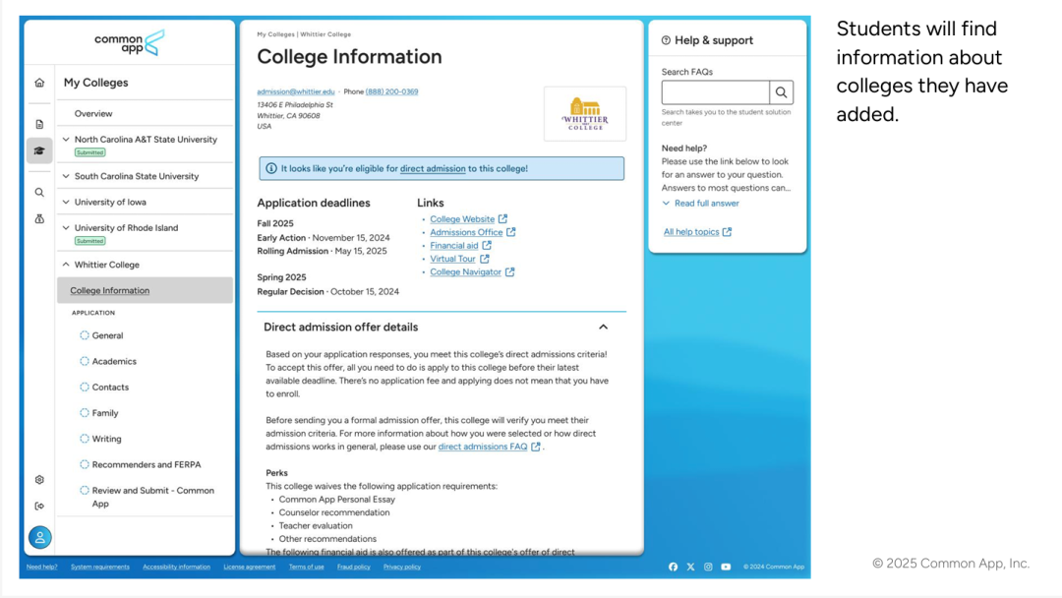Select College Information menu item

(x=145, y=290)
